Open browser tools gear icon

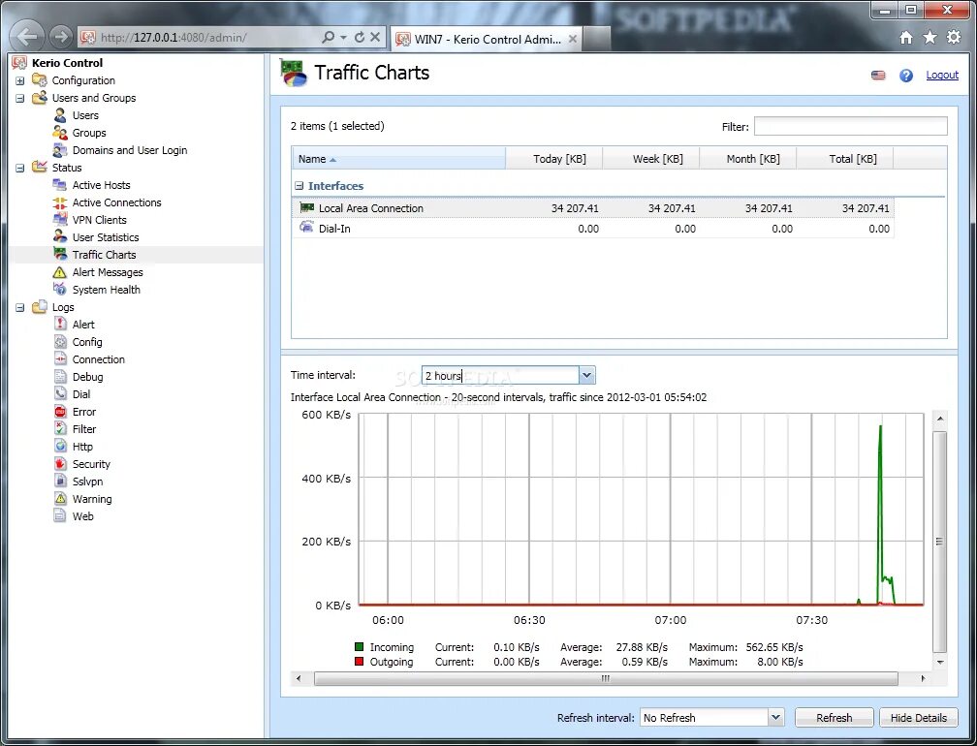(954, 38)
